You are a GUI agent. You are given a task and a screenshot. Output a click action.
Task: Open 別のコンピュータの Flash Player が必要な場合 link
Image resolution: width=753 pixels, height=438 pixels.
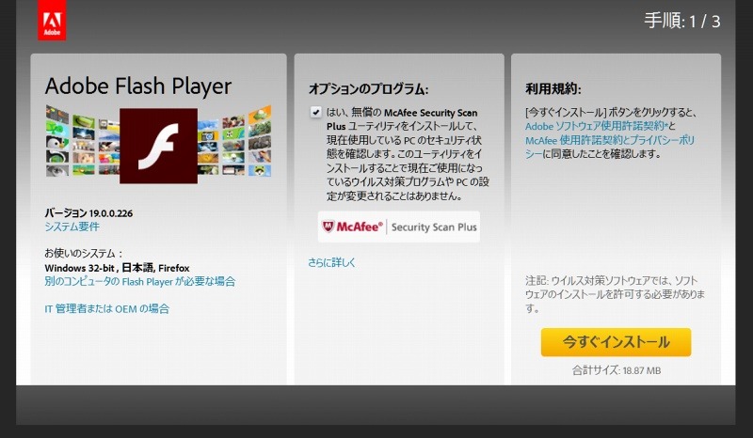pyautogui.click(x=139, y=281)
